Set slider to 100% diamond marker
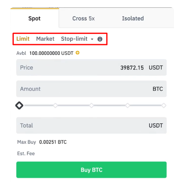 [x=164, y=105]
